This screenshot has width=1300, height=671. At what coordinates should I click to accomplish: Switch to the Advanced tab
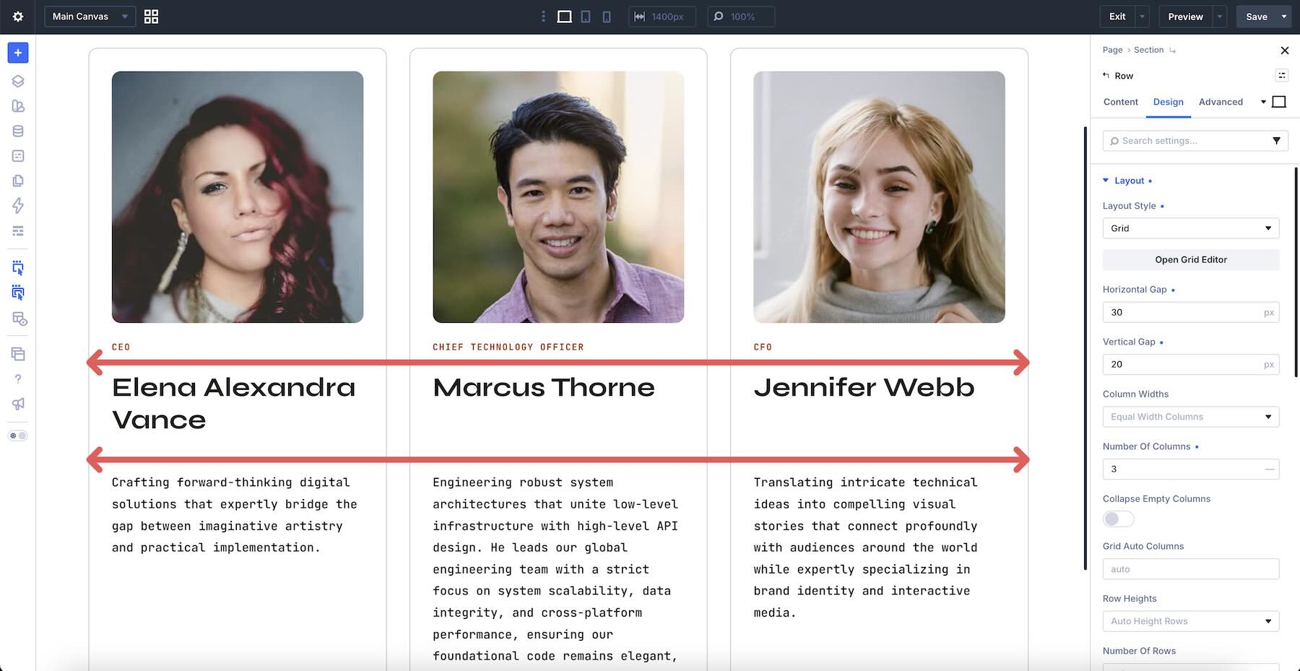(x=1221, y=102)
